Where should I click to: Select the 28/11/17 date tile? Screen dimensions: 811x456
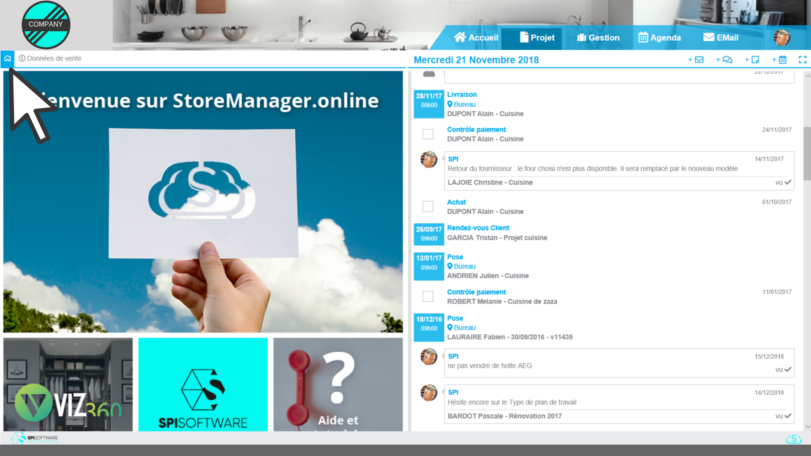[x=429, y=104]
